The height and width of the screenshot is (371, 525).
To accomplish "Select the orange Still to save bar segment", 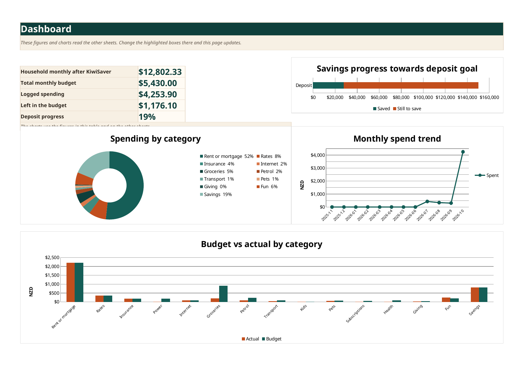I will pos(411,85).
